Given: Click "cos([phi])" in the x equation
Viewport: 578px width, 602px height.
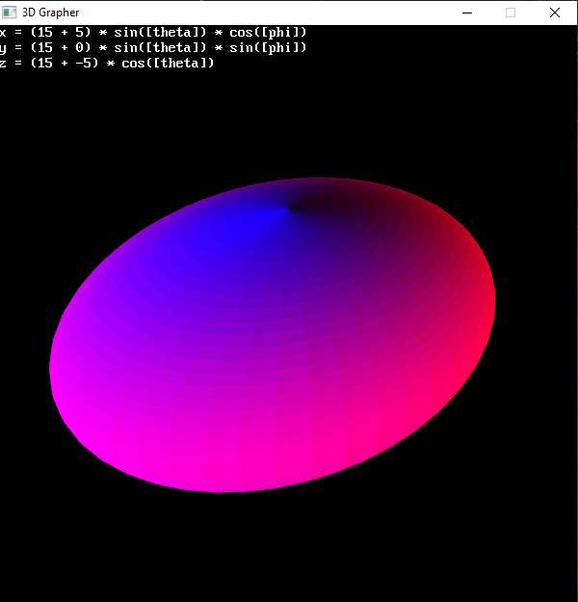Looking at the screenshot, I should (x=268, y=32).
